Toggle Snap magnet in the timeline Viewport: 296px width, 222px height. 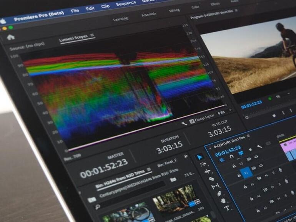point(231,157)
